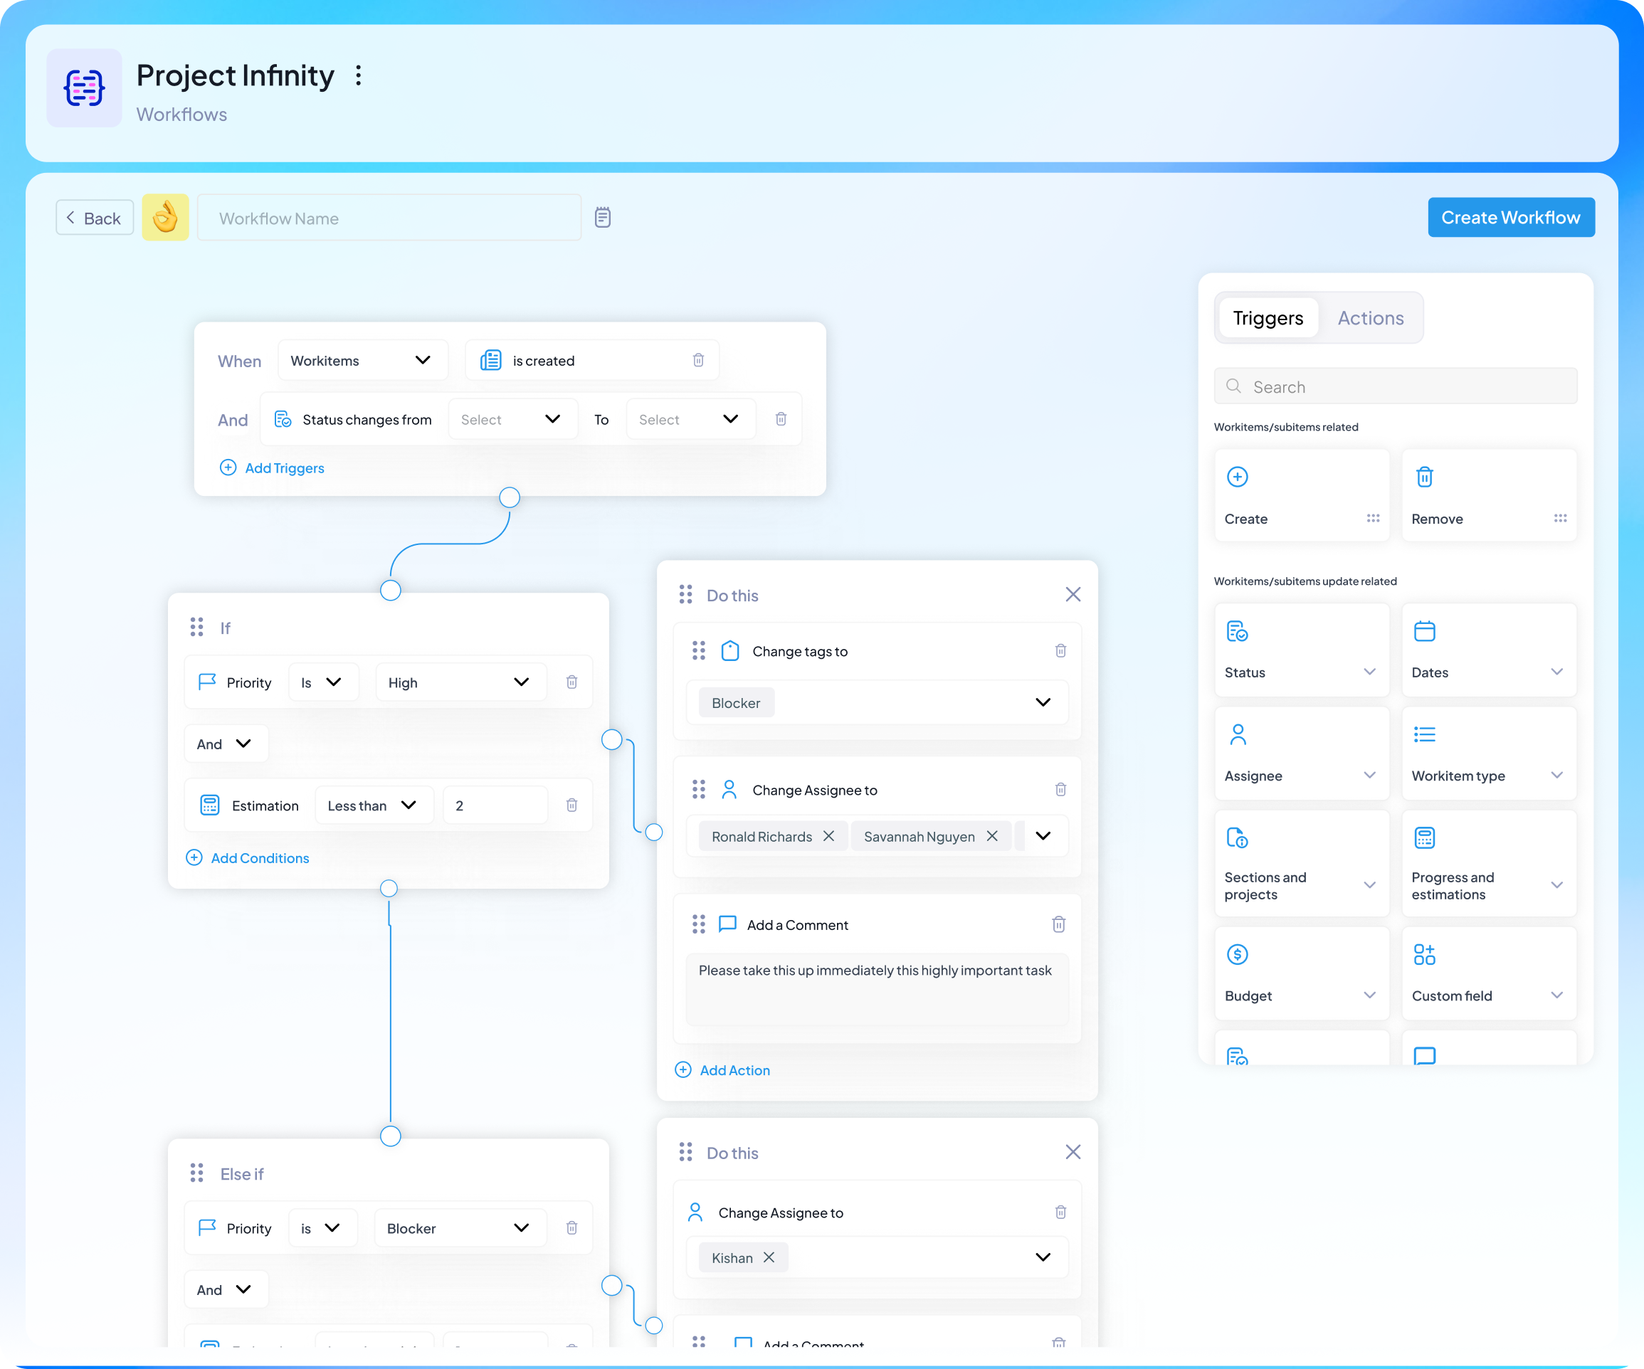The image size is (1644, 1369).
Task: Remove Ronald Richards from assignees
Action: tap(828, 836)
